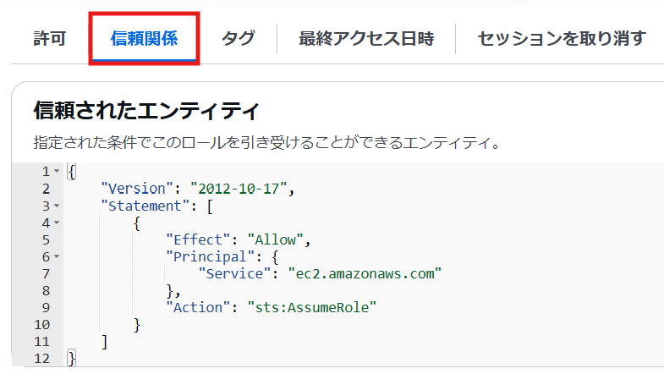This screenshot has height=374, width=664.
Task: Click the closing brace on line 12
Action: point(71,359)
